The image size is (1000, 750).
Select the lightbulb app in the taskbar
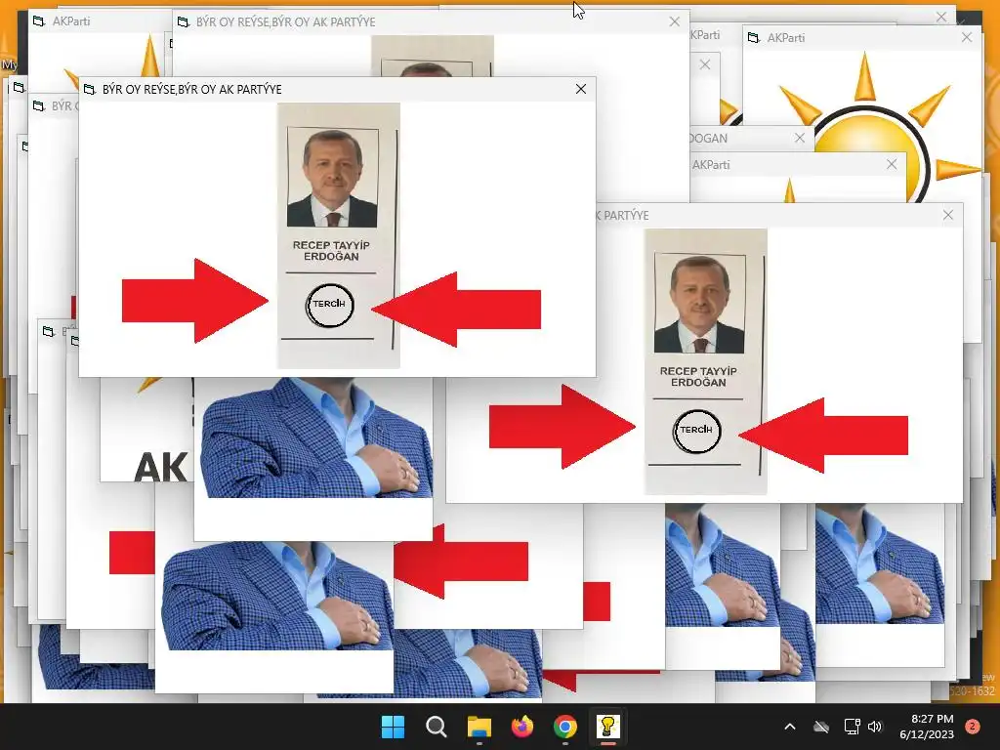[607, 727]
